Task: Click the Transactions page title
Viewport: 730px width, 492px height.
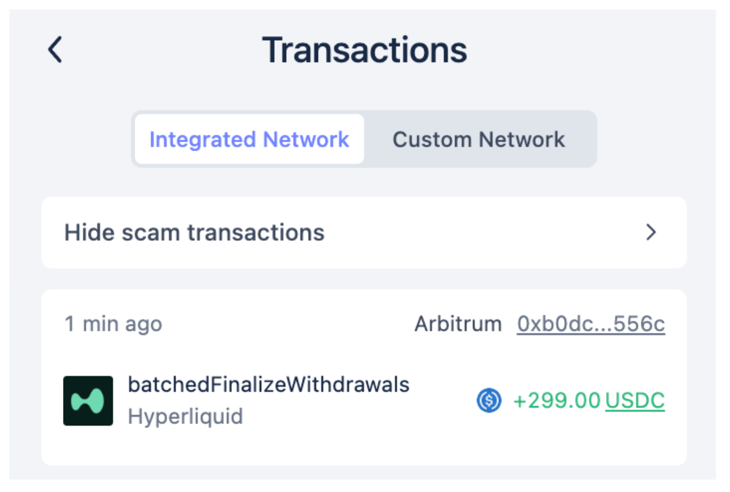Action: pyautogui.click(x=365, y=50)
